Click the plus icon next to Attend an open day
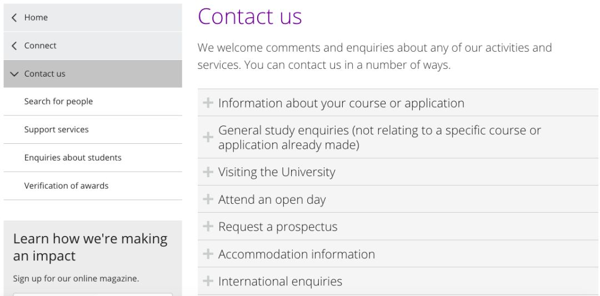 (x=208, y=199)
